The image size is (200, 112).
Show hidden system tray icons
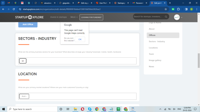[160, 109]
